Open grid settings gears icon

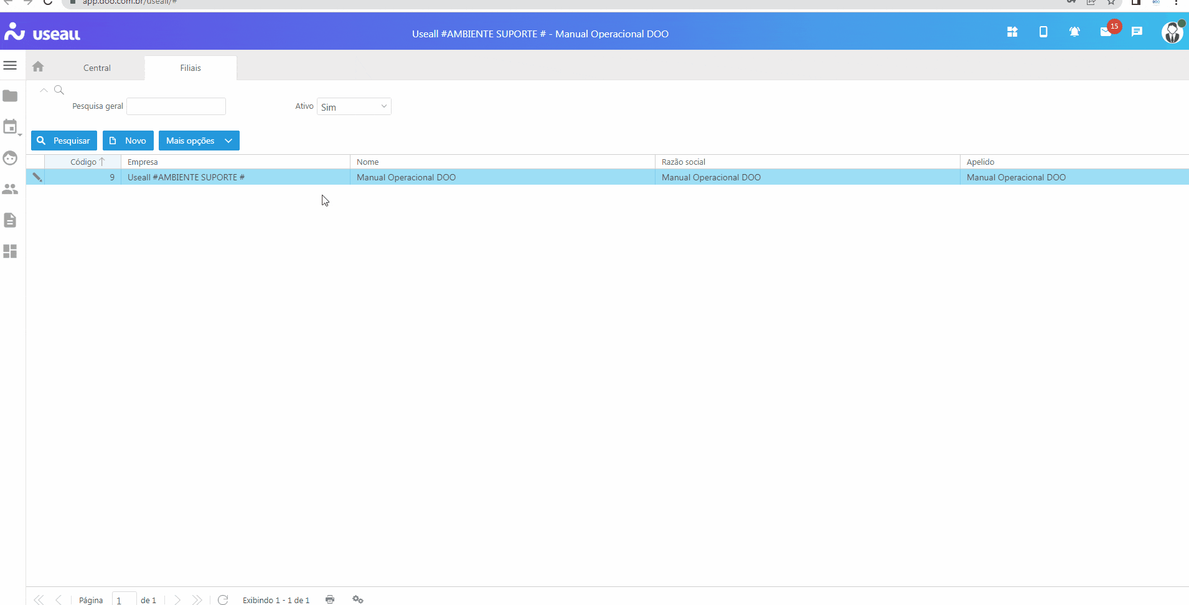358,599
